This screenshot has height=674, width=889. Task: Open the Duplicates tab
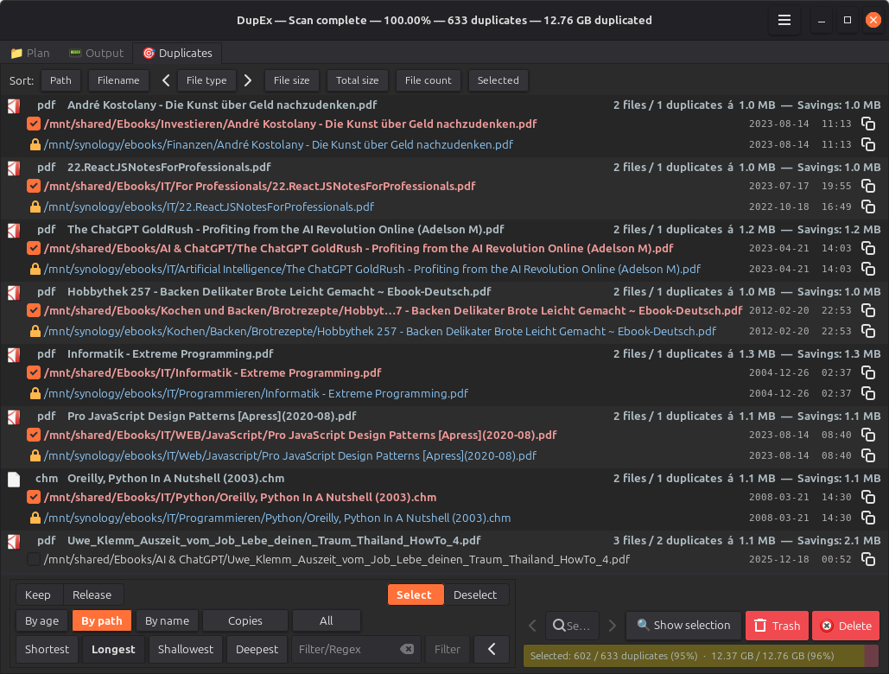[177, 54]
